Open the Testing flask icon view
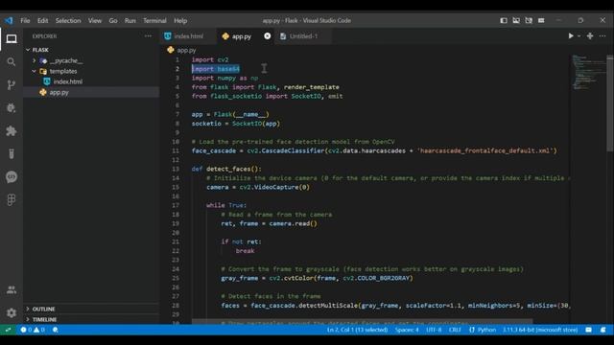 pos(12,153)
